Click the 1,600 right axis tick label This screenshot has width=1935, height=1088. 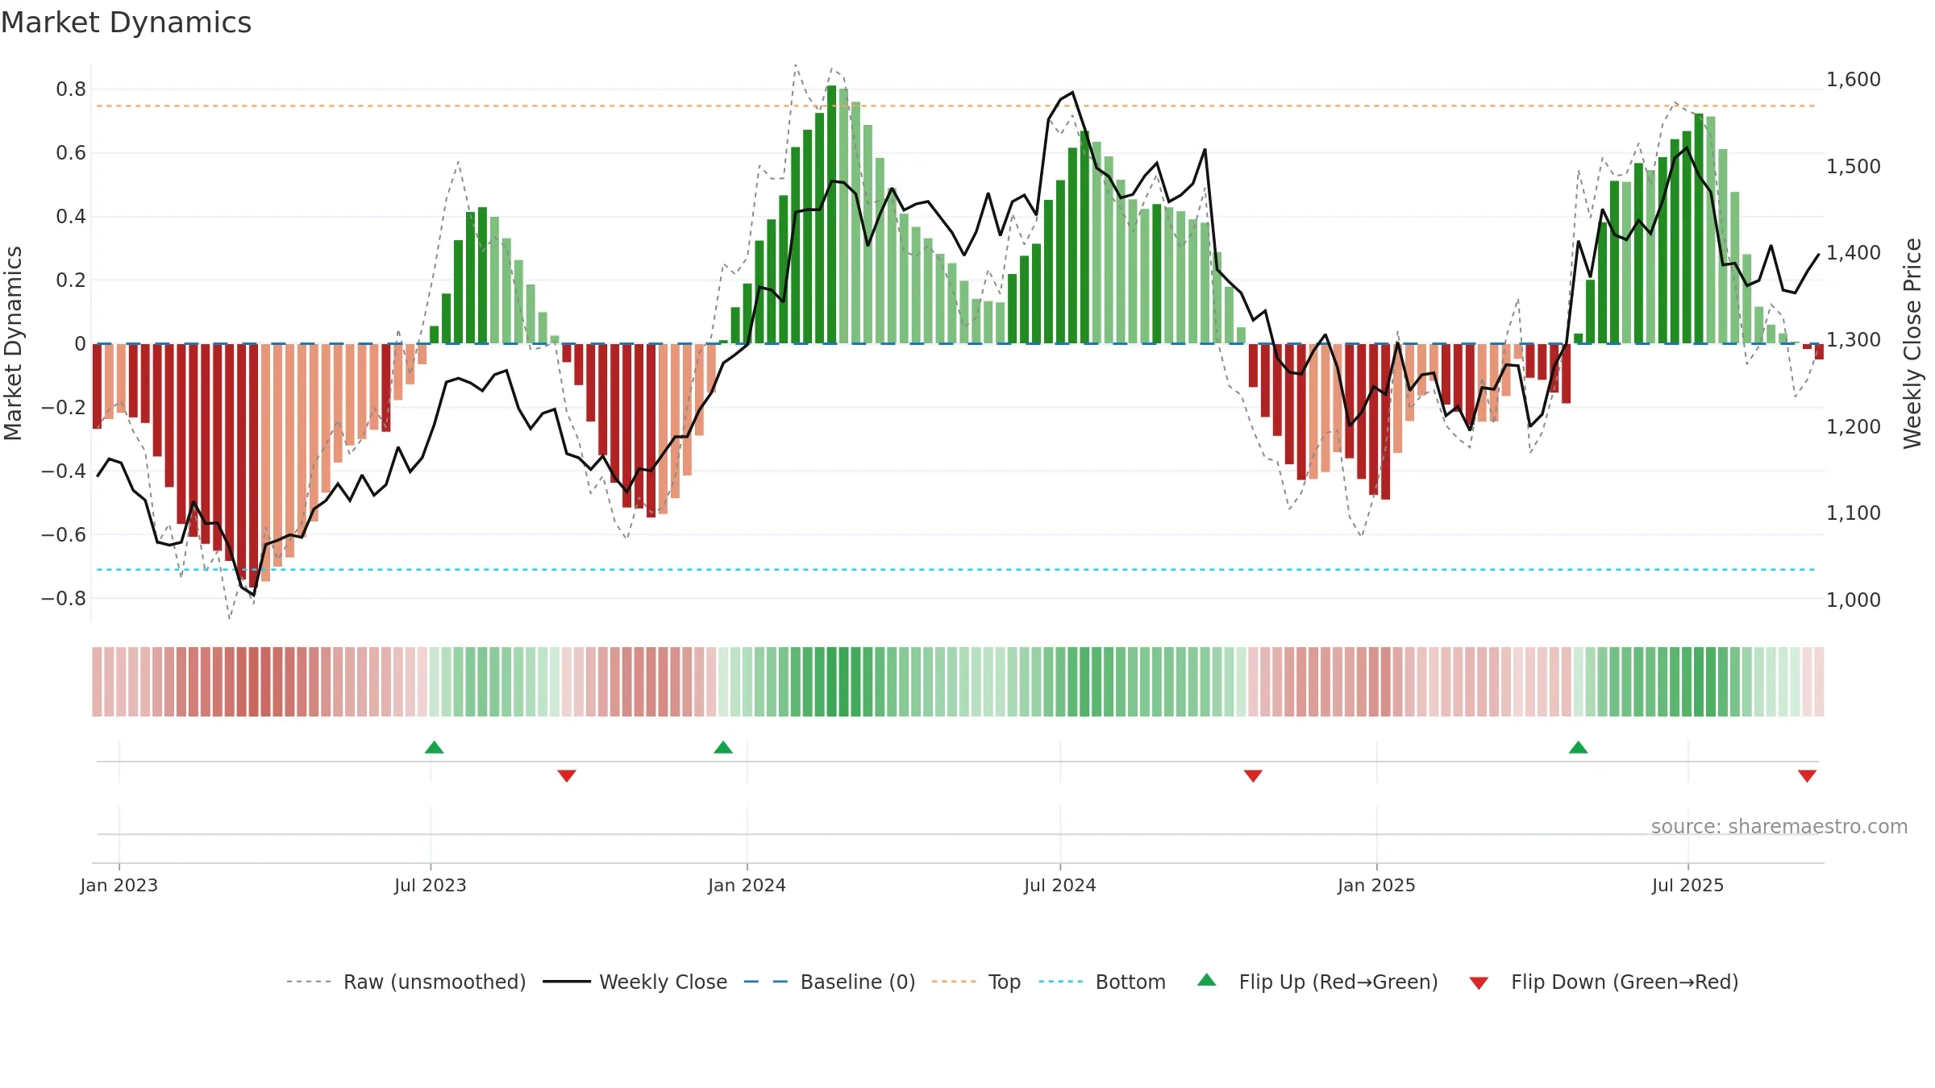tap(1854, 79)
